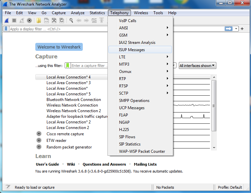Click the display filter bookmark icon
This screenshot has width=251, height=193.
[x=6, y=29]
